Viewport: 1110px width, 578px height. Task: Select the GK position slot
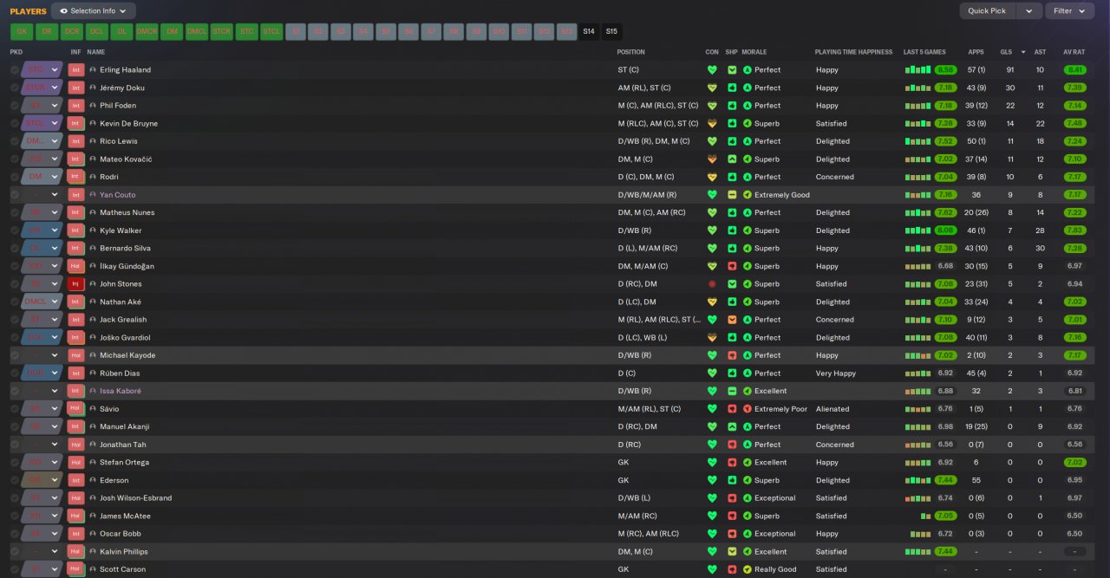coord(23,31)
